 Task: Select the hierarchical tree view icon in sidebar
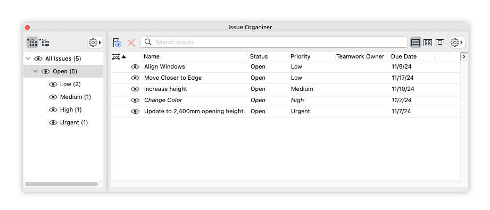(x=45, y=42)
